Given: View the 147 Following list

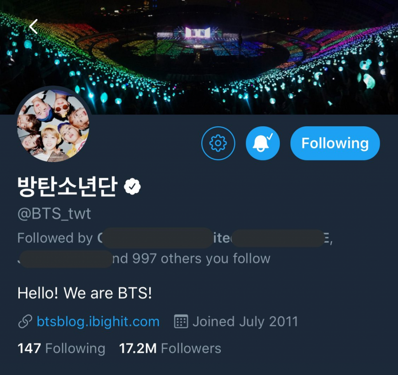Looking at the screenshot, I should pos(61,348).
